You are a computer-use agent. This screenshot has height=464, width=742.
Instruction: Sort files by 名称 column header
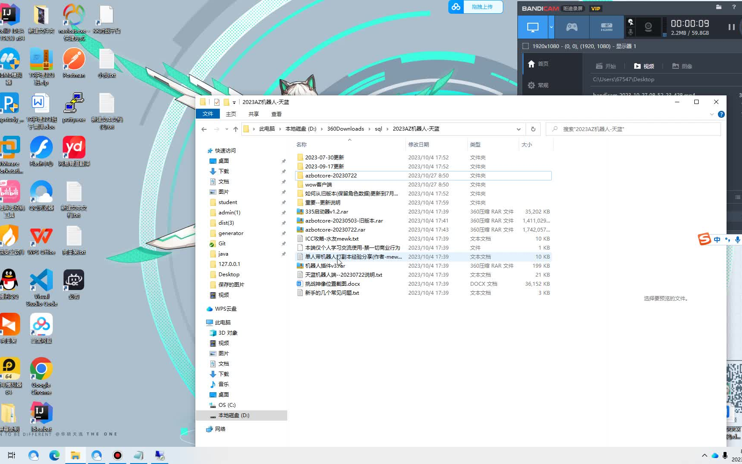[350, 145]
